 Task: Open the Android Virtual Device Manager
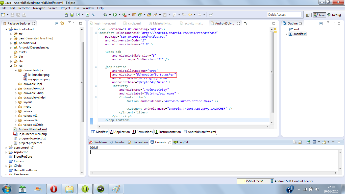(72, 15)
